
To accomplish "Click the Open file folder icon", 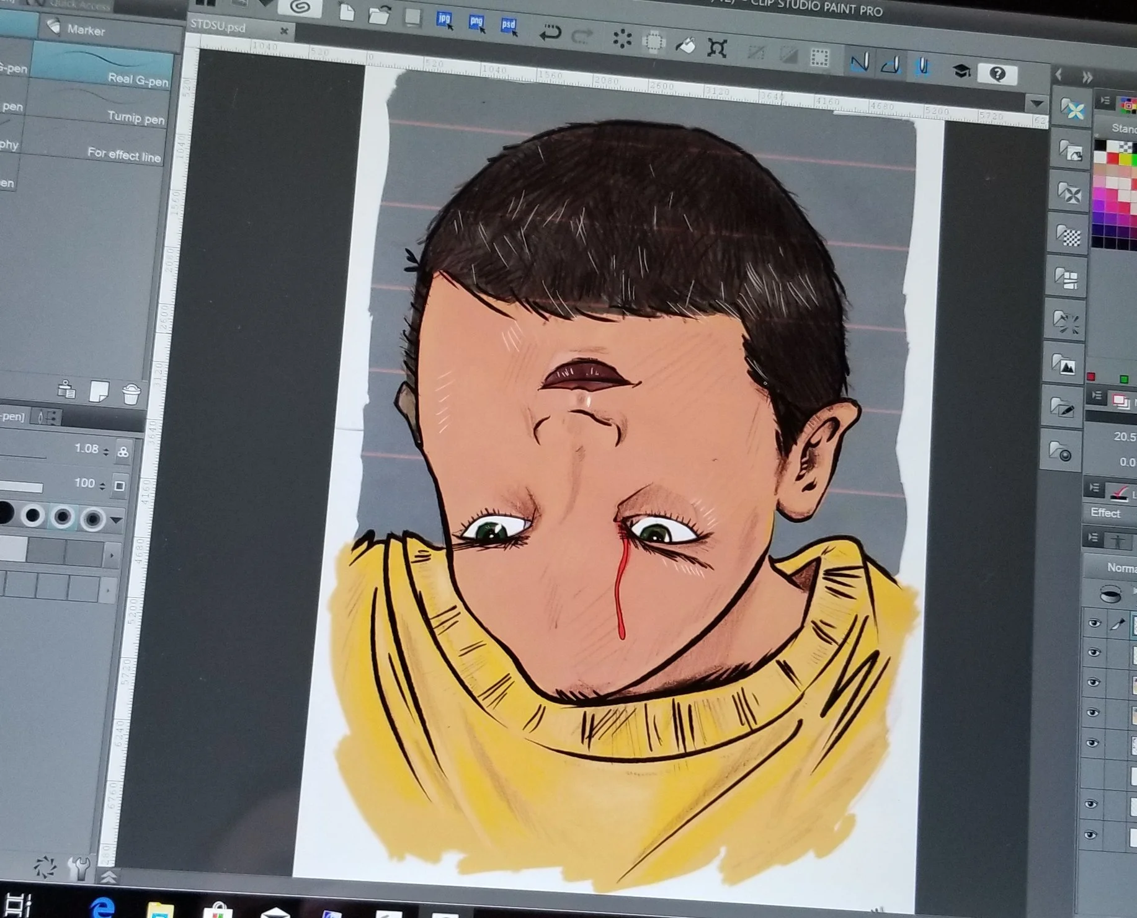I will [x=378, y=15].
